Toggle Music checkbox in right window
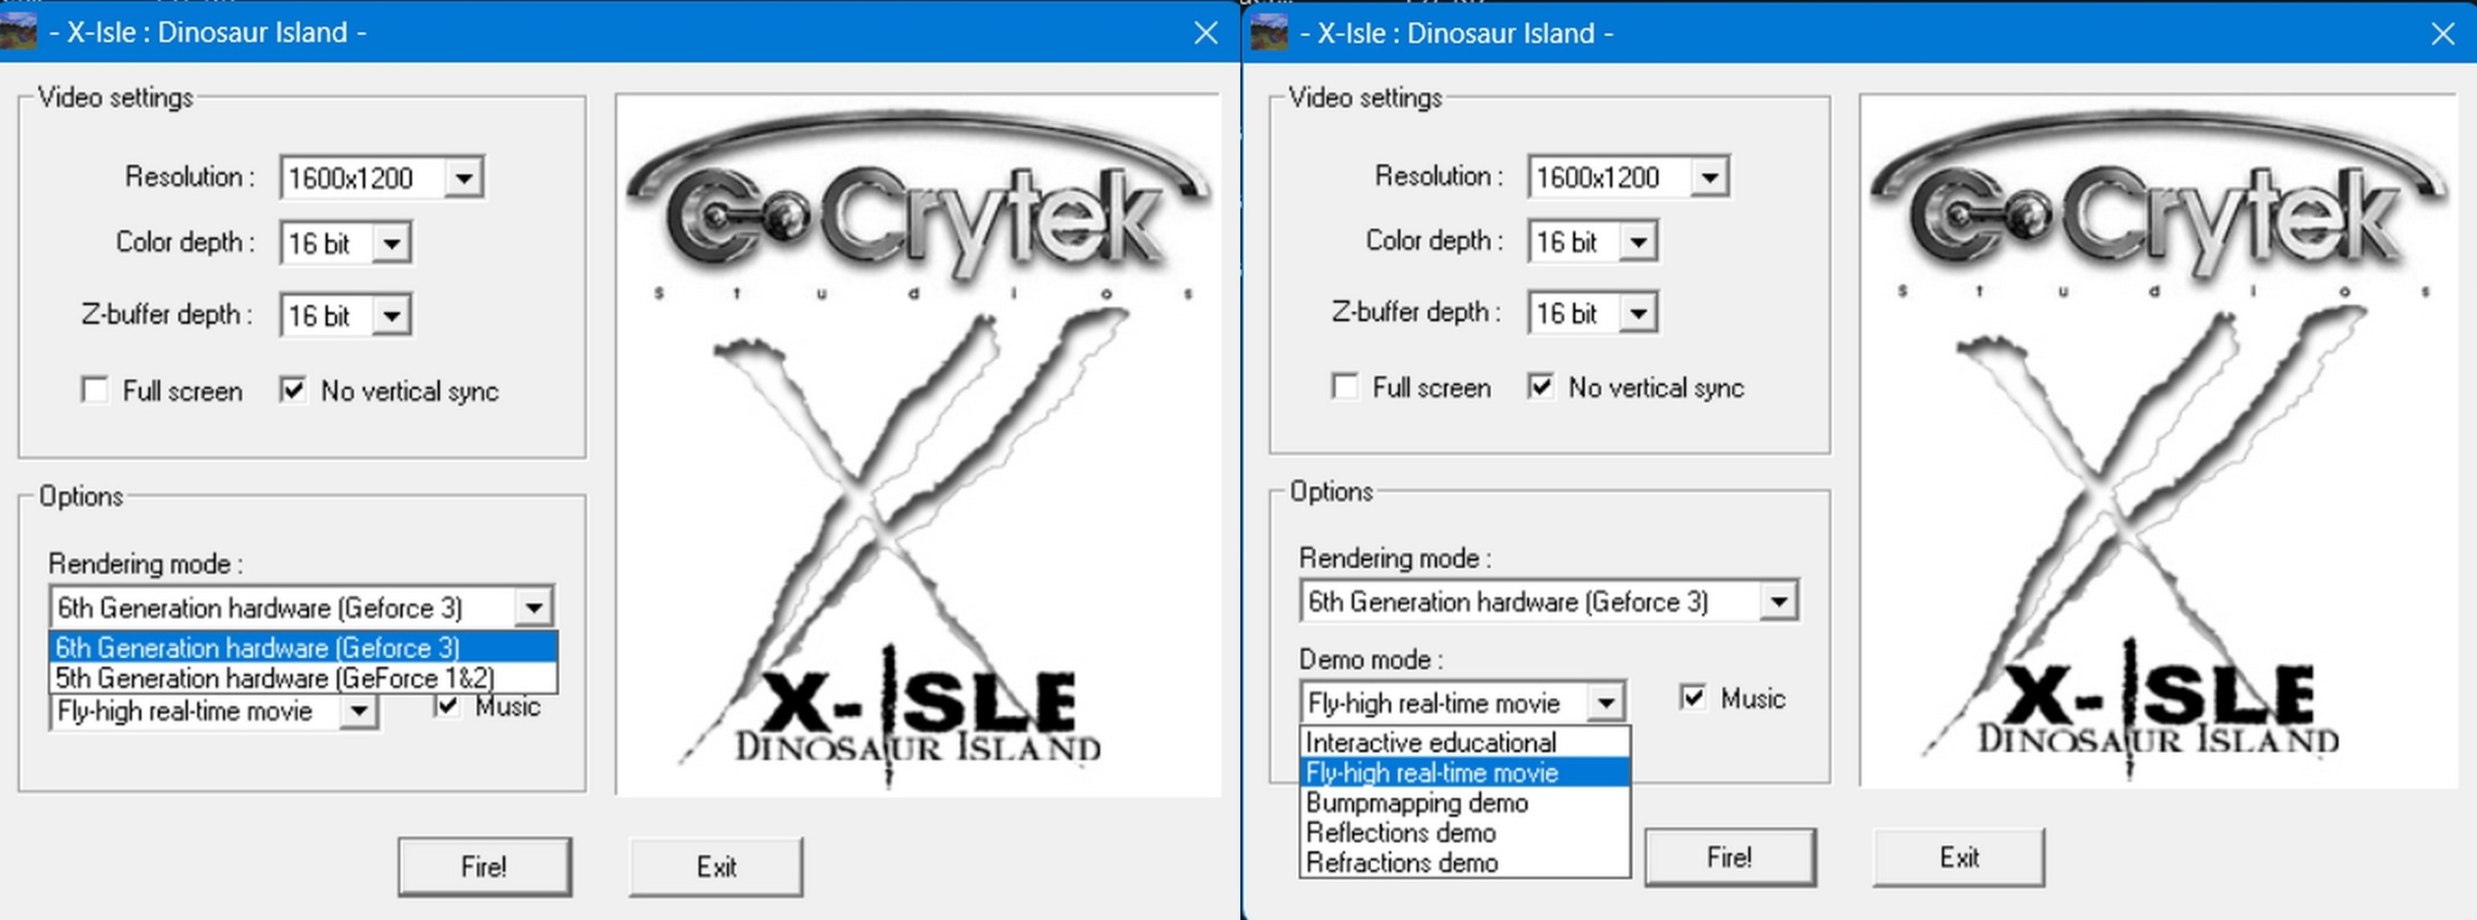The height and width of the screenshot is (920, 2477). pos(1692,697)
